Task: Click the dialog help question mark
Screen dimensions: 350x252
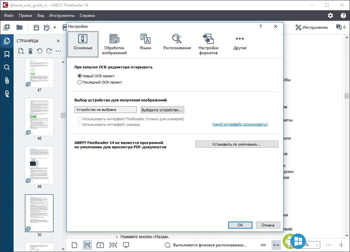Action: tap(260, 26)
